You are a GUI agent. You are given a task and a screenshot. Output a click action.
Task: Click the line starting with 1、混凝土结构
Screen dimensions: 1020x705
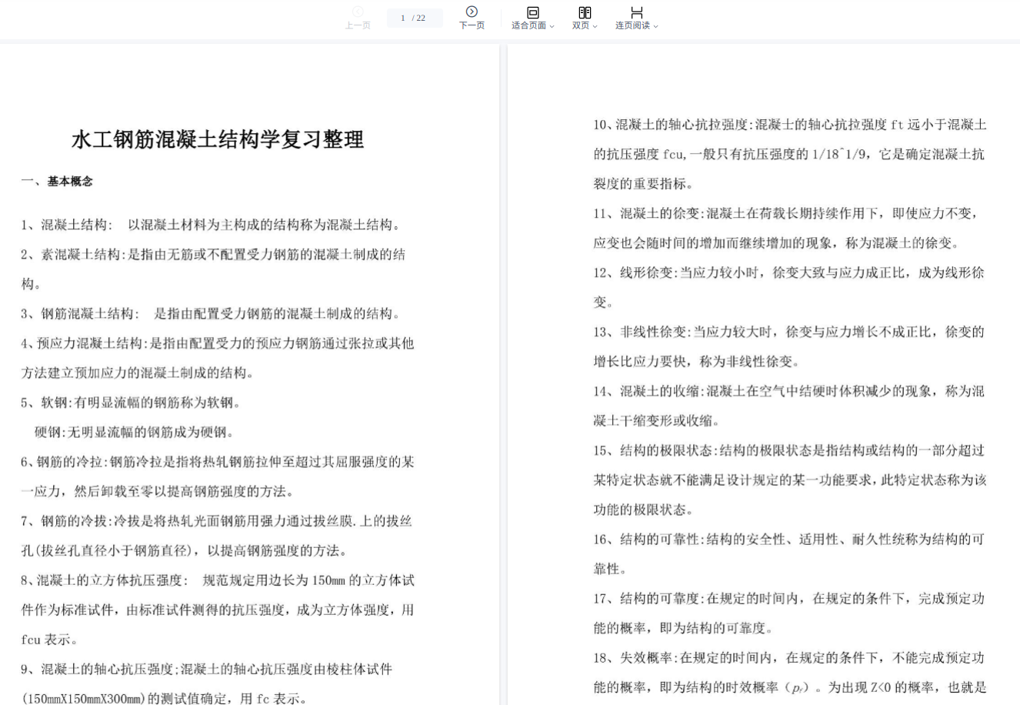tap(211, 225)
